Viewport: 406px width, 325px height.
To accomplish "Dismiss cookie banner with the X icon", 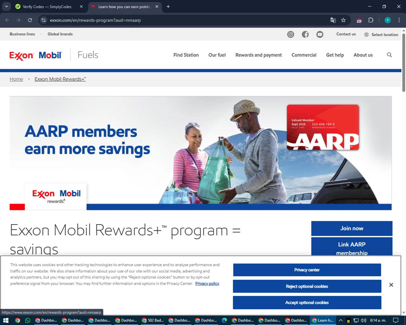I will coord(391,285).
